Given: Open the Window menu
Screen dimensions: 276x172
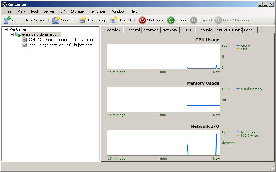Looking at the screenshot, I should click(x=118, y=11).
